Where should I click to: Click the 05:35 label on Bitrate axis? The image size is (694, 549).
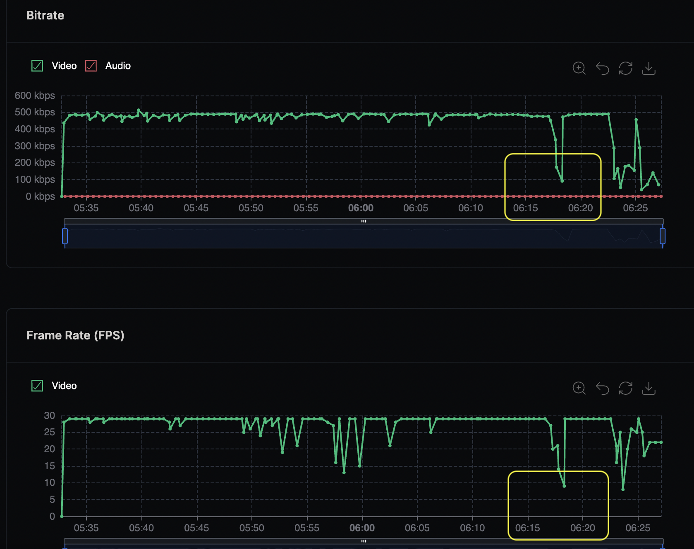pos(86,208)
